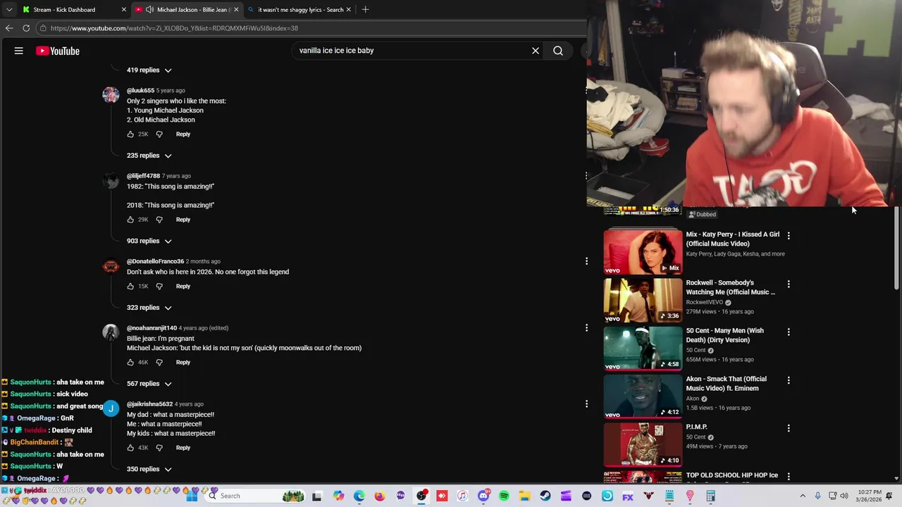This screenshot has width=902, height=507.
Task: Open a new browser tab
Action: [365, 10]
